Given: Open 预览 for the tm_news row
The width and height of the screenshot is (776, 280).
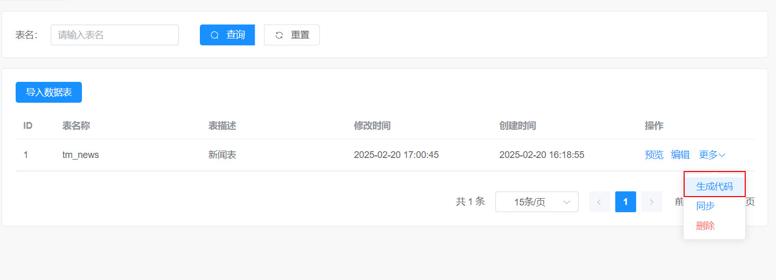Looking at the screenshot, I should [654, 155].
